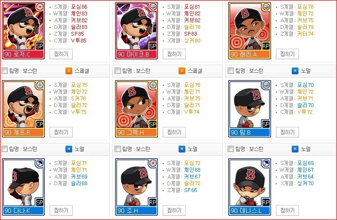Viewport: 337px width, 220px height.
Task: Click the sun icon on 조.H card
Action: coord(153,164)
